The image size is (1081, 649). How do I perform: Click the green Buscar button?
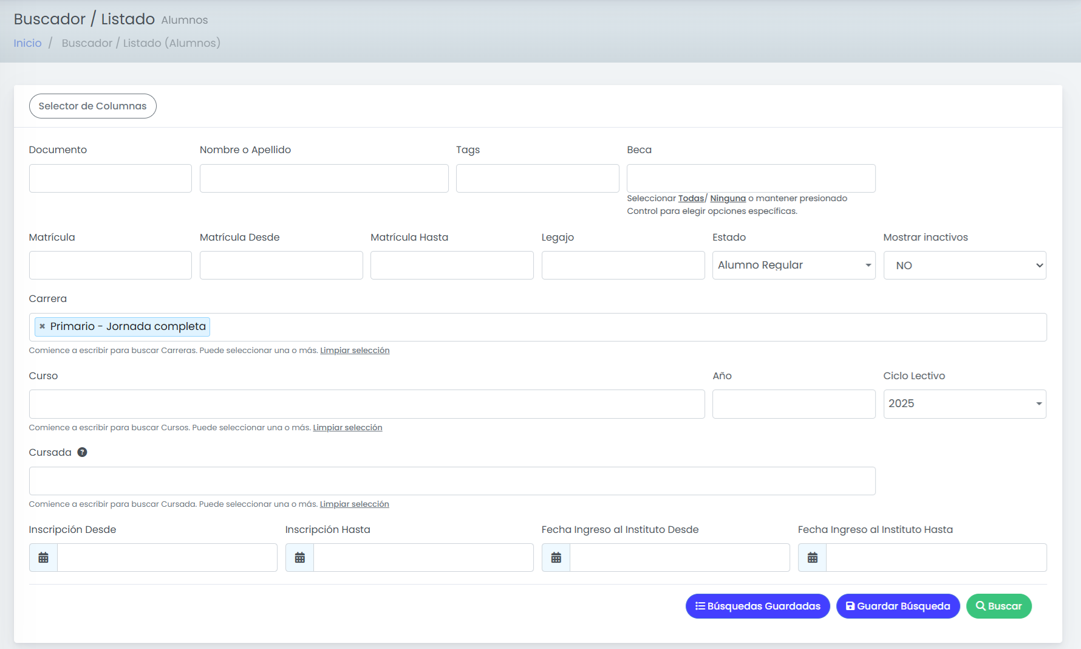coord(998,606)
